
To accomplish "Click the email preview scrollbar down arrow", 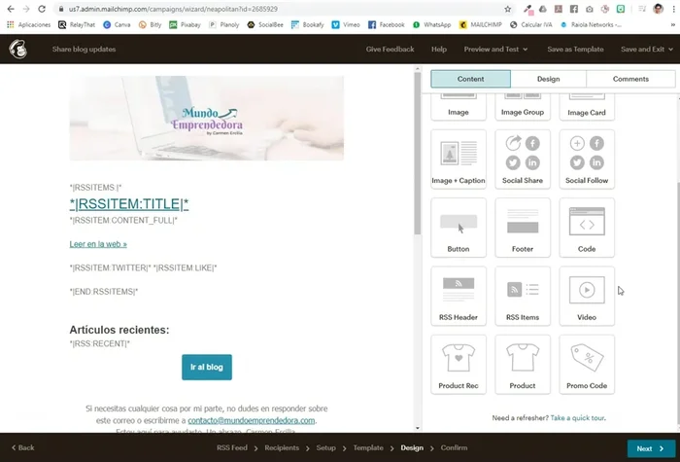I will click(x=418, y=428).
